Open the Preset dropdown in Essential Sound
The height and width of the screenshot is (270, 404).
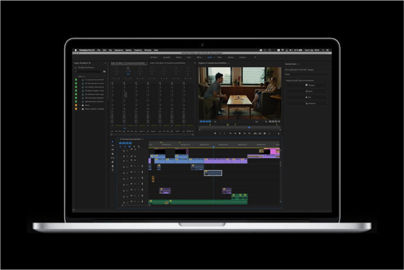pyautogui.click(x=307, y=74)
